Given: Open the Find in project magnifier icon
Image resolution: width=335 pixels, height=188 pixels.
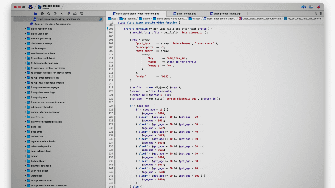Looking at the screenshot, I should (x=49, y=14).
